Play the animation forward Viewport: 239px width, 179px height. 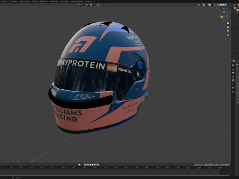click(x=93, y=165)
